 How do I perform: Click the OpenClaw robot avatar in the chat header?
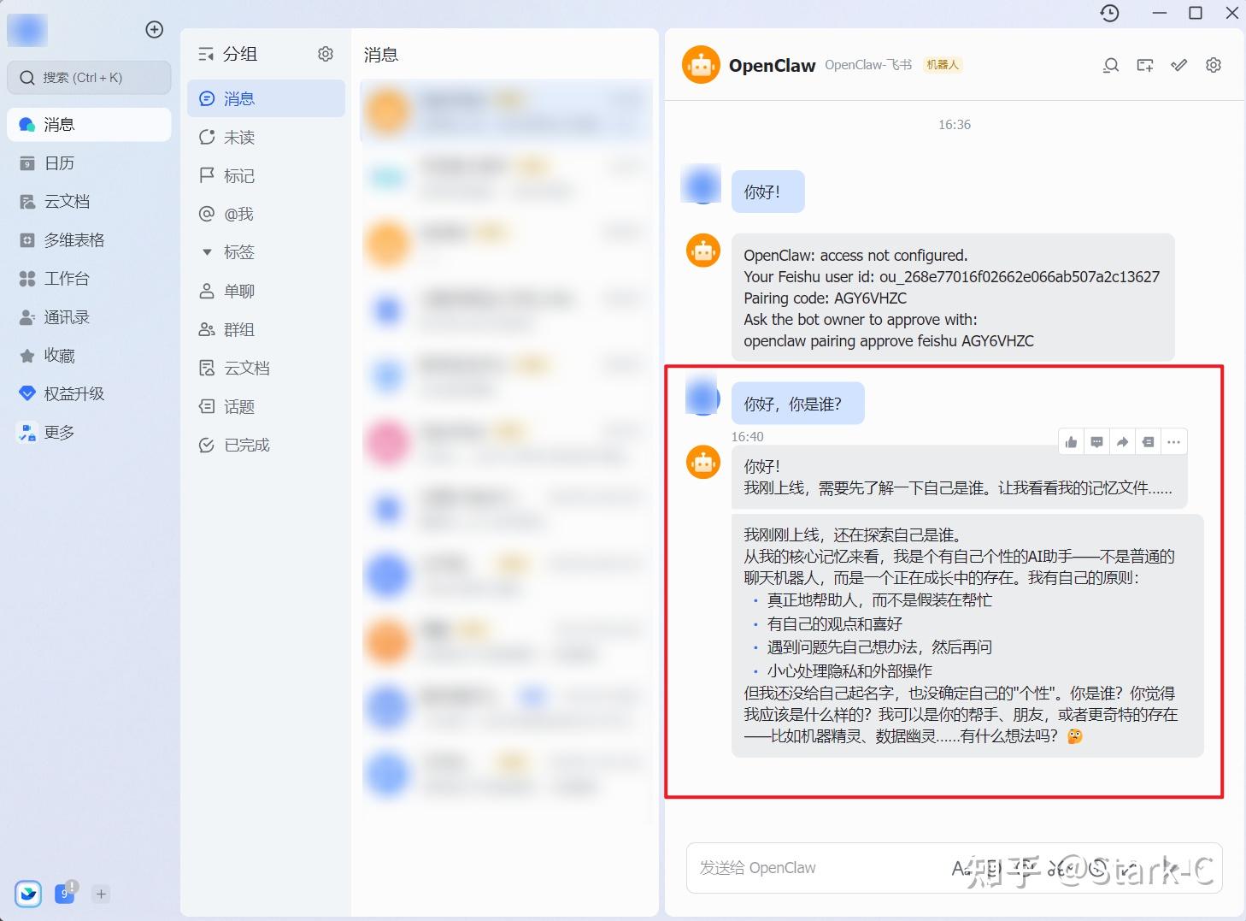[701, 65]
